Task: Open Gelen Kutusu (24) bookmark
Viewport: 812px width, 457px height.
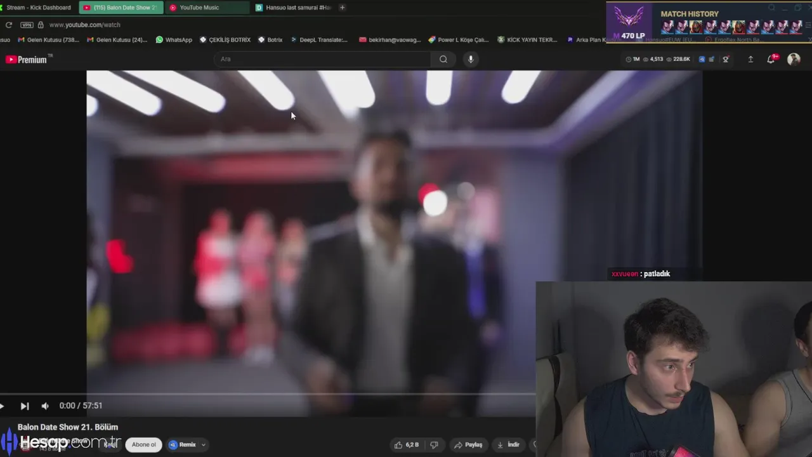Action: pyautogui.click(x=117, y=40)
